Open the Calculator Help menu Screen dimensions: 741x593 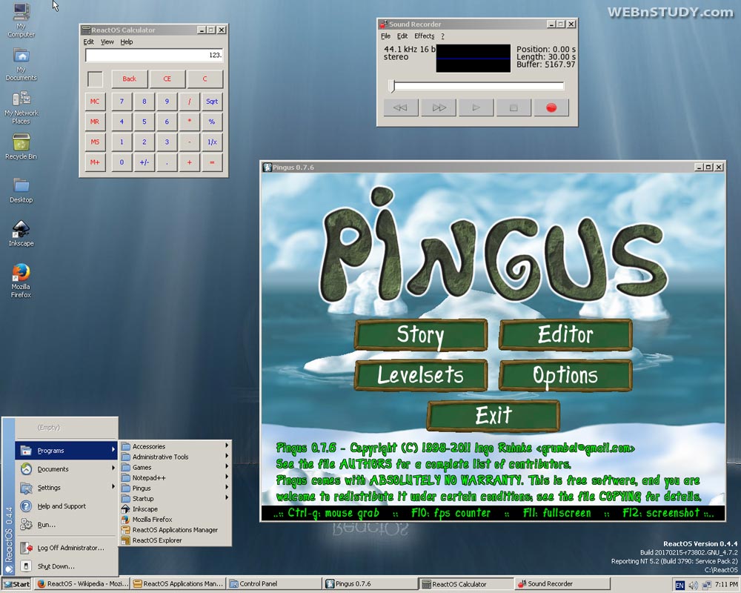tap(126, 42)
